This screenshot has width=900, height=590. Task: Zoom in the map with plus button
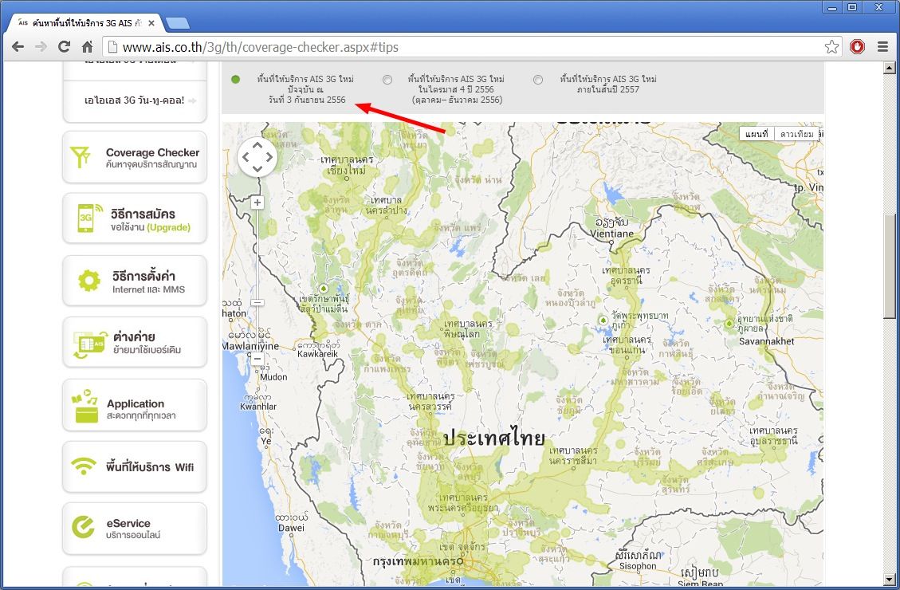[x=257, y=203]
